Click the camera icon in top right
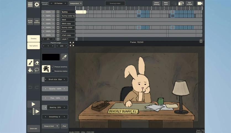Screen dimensions: 231x133 200,4
